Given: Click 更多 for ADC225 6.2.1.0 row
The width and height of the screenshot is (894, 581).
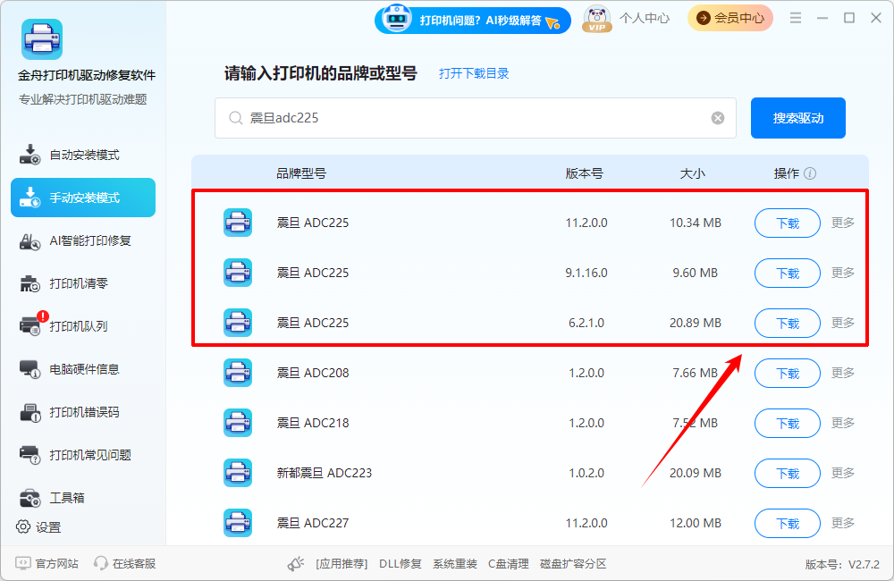Looking at the screenshot, I should 843,323.
